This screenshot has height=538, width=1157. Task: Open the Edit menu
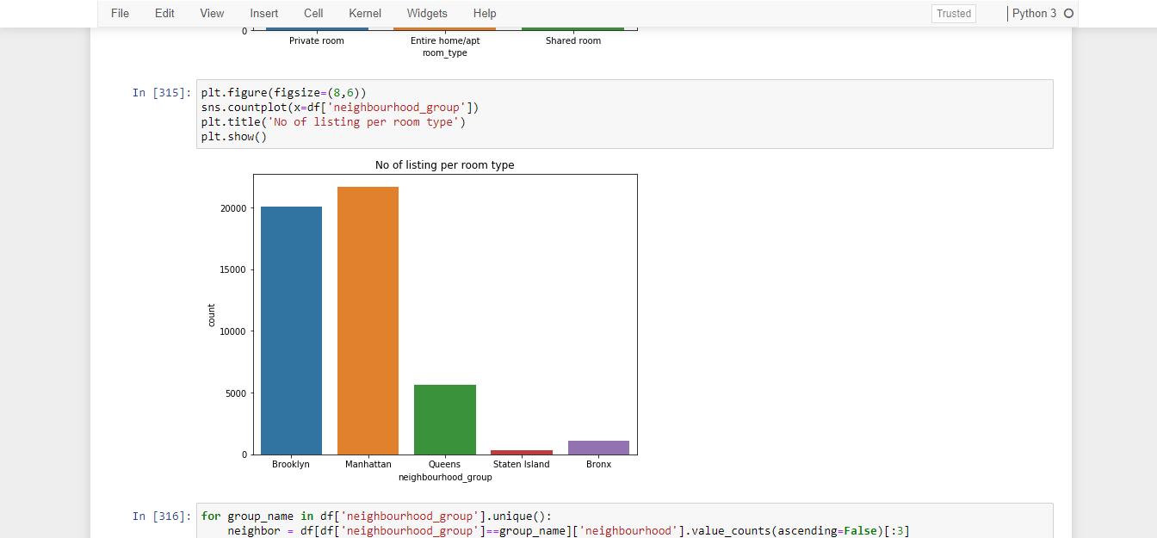click(164, 13)
